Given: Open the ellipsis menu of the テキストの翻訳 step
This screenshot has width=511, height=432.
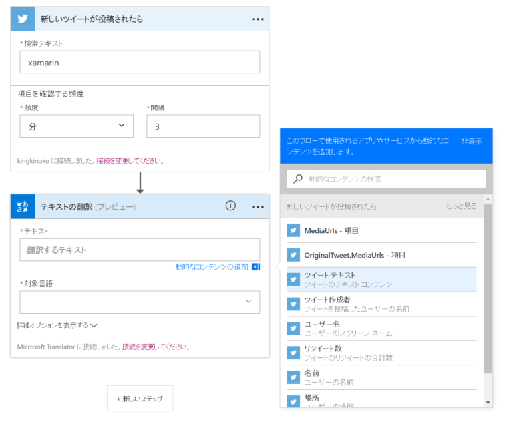Looking at the screenshot, I should click(258, 207).
